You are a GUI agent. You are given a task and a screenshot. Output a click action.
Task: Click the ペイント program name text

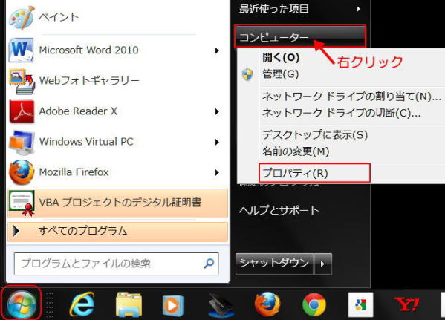59,17
